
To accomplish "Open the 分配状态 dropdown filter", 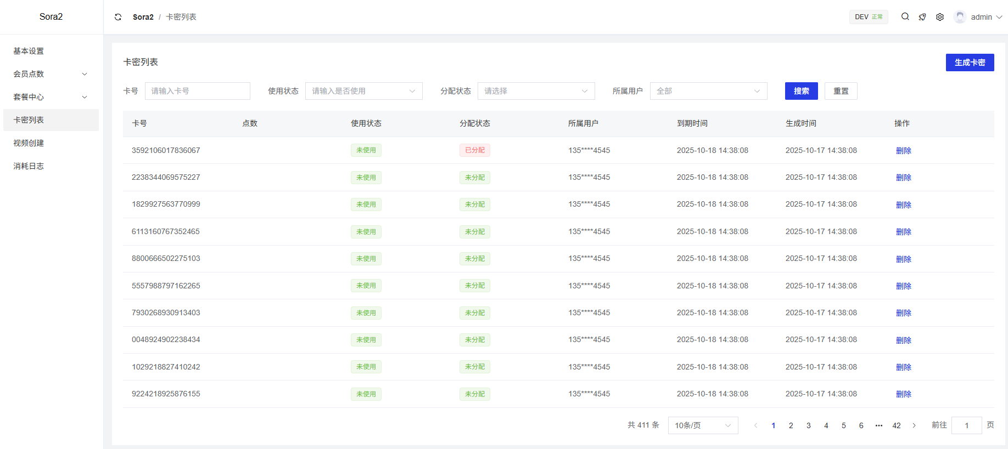I will pyautogui.click(x=536, y=91).
